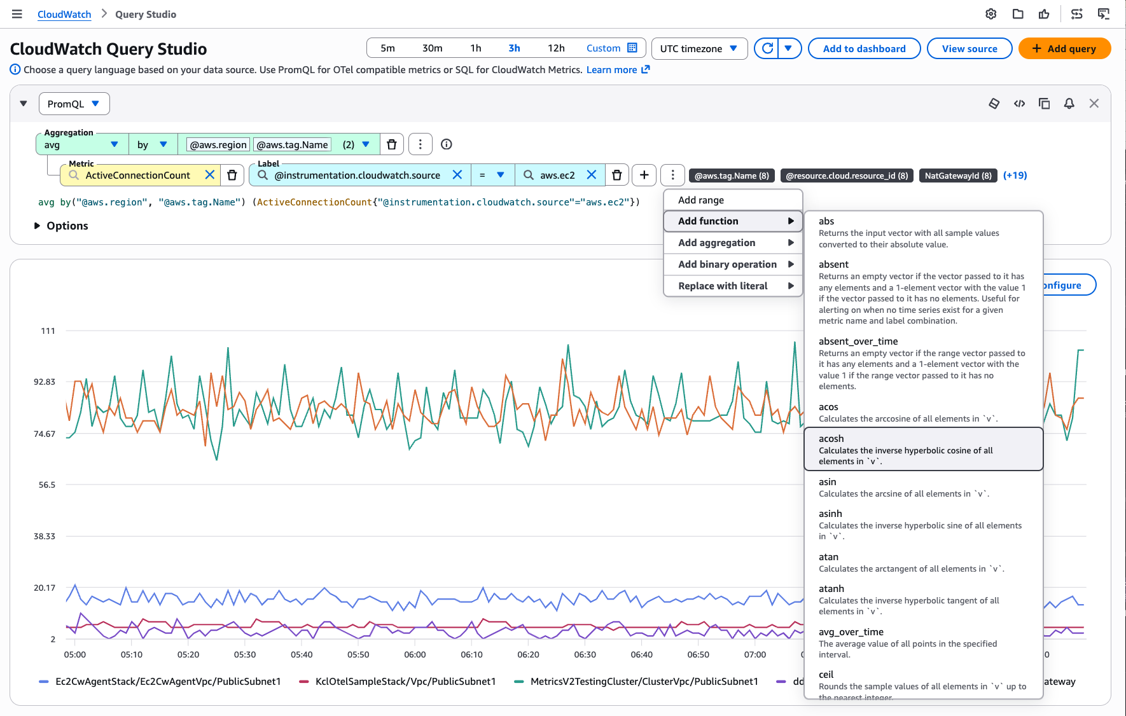Choose the acosh function
Viewport: 1126px width, 716px height.
pyautogui.click(x=923, y=449)
